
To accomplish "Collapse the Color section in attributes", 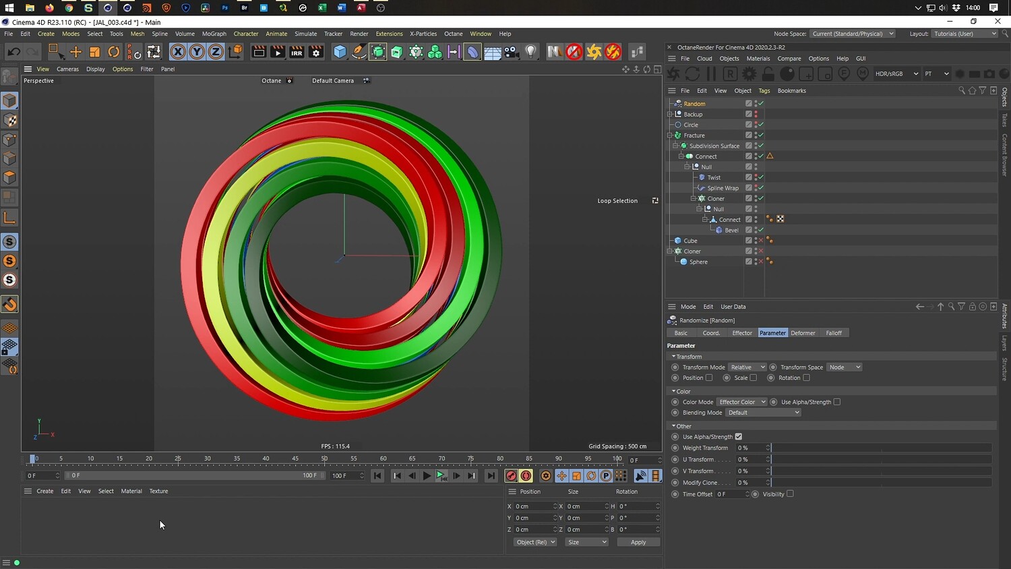I will (673, 391).
